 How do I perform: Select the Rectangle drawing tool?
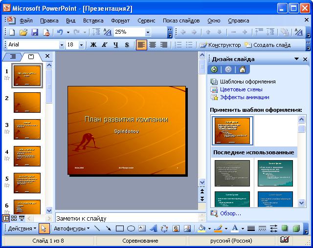tap(119, 228)
